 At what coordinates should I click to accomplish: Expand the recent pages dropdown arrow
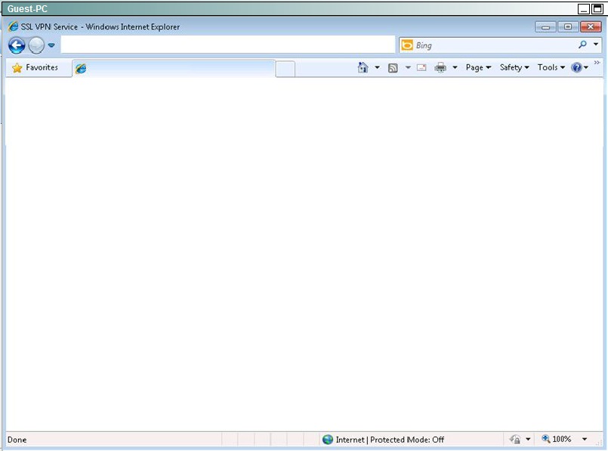[x=51, y=45]
